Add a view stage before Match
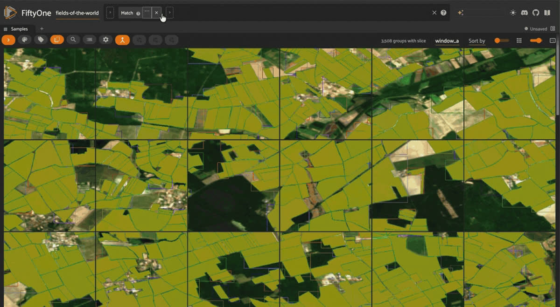This screenshot has width=560, height=307. tap(110, 13)
